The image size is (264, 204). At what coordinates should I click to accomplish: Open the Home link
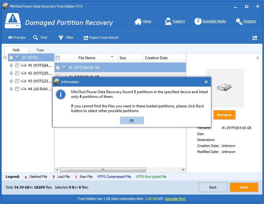[x=147, y=21]
